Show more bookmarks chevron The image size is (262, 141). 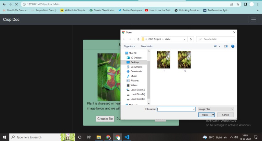click(257, 10)
